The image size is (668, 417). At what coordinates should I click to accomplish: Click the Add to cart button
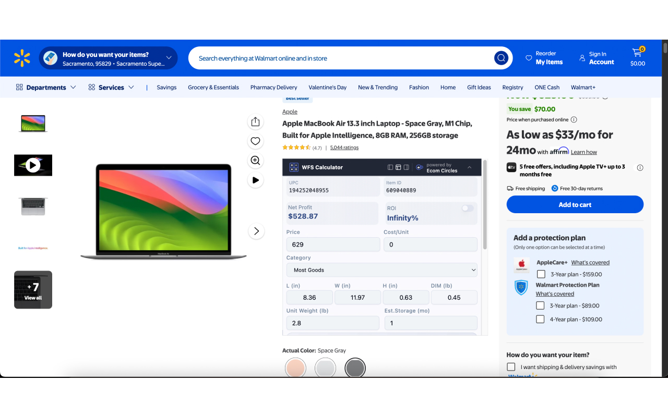click(x=575, y=204)
